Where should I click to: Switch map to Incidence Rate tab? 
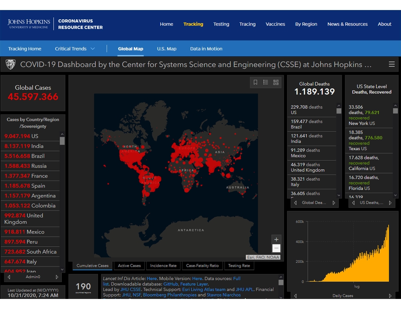tap(163, 266)
